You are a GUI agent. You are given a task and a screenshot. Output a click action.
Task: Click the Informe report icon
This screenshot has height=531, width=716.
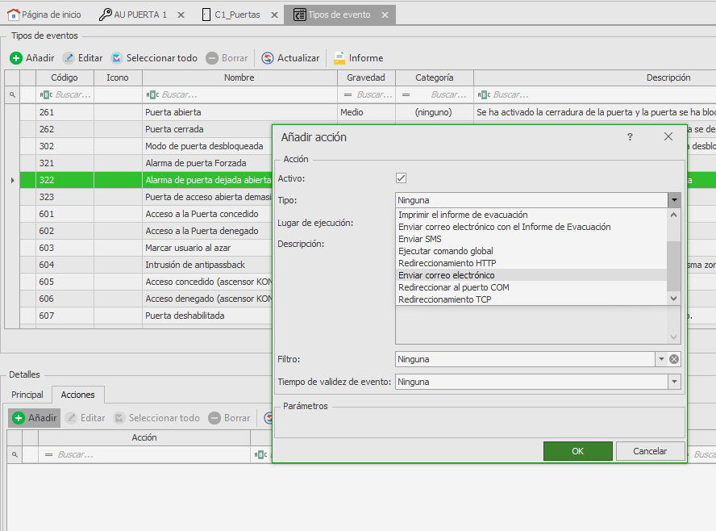click(x=339, y=58)
